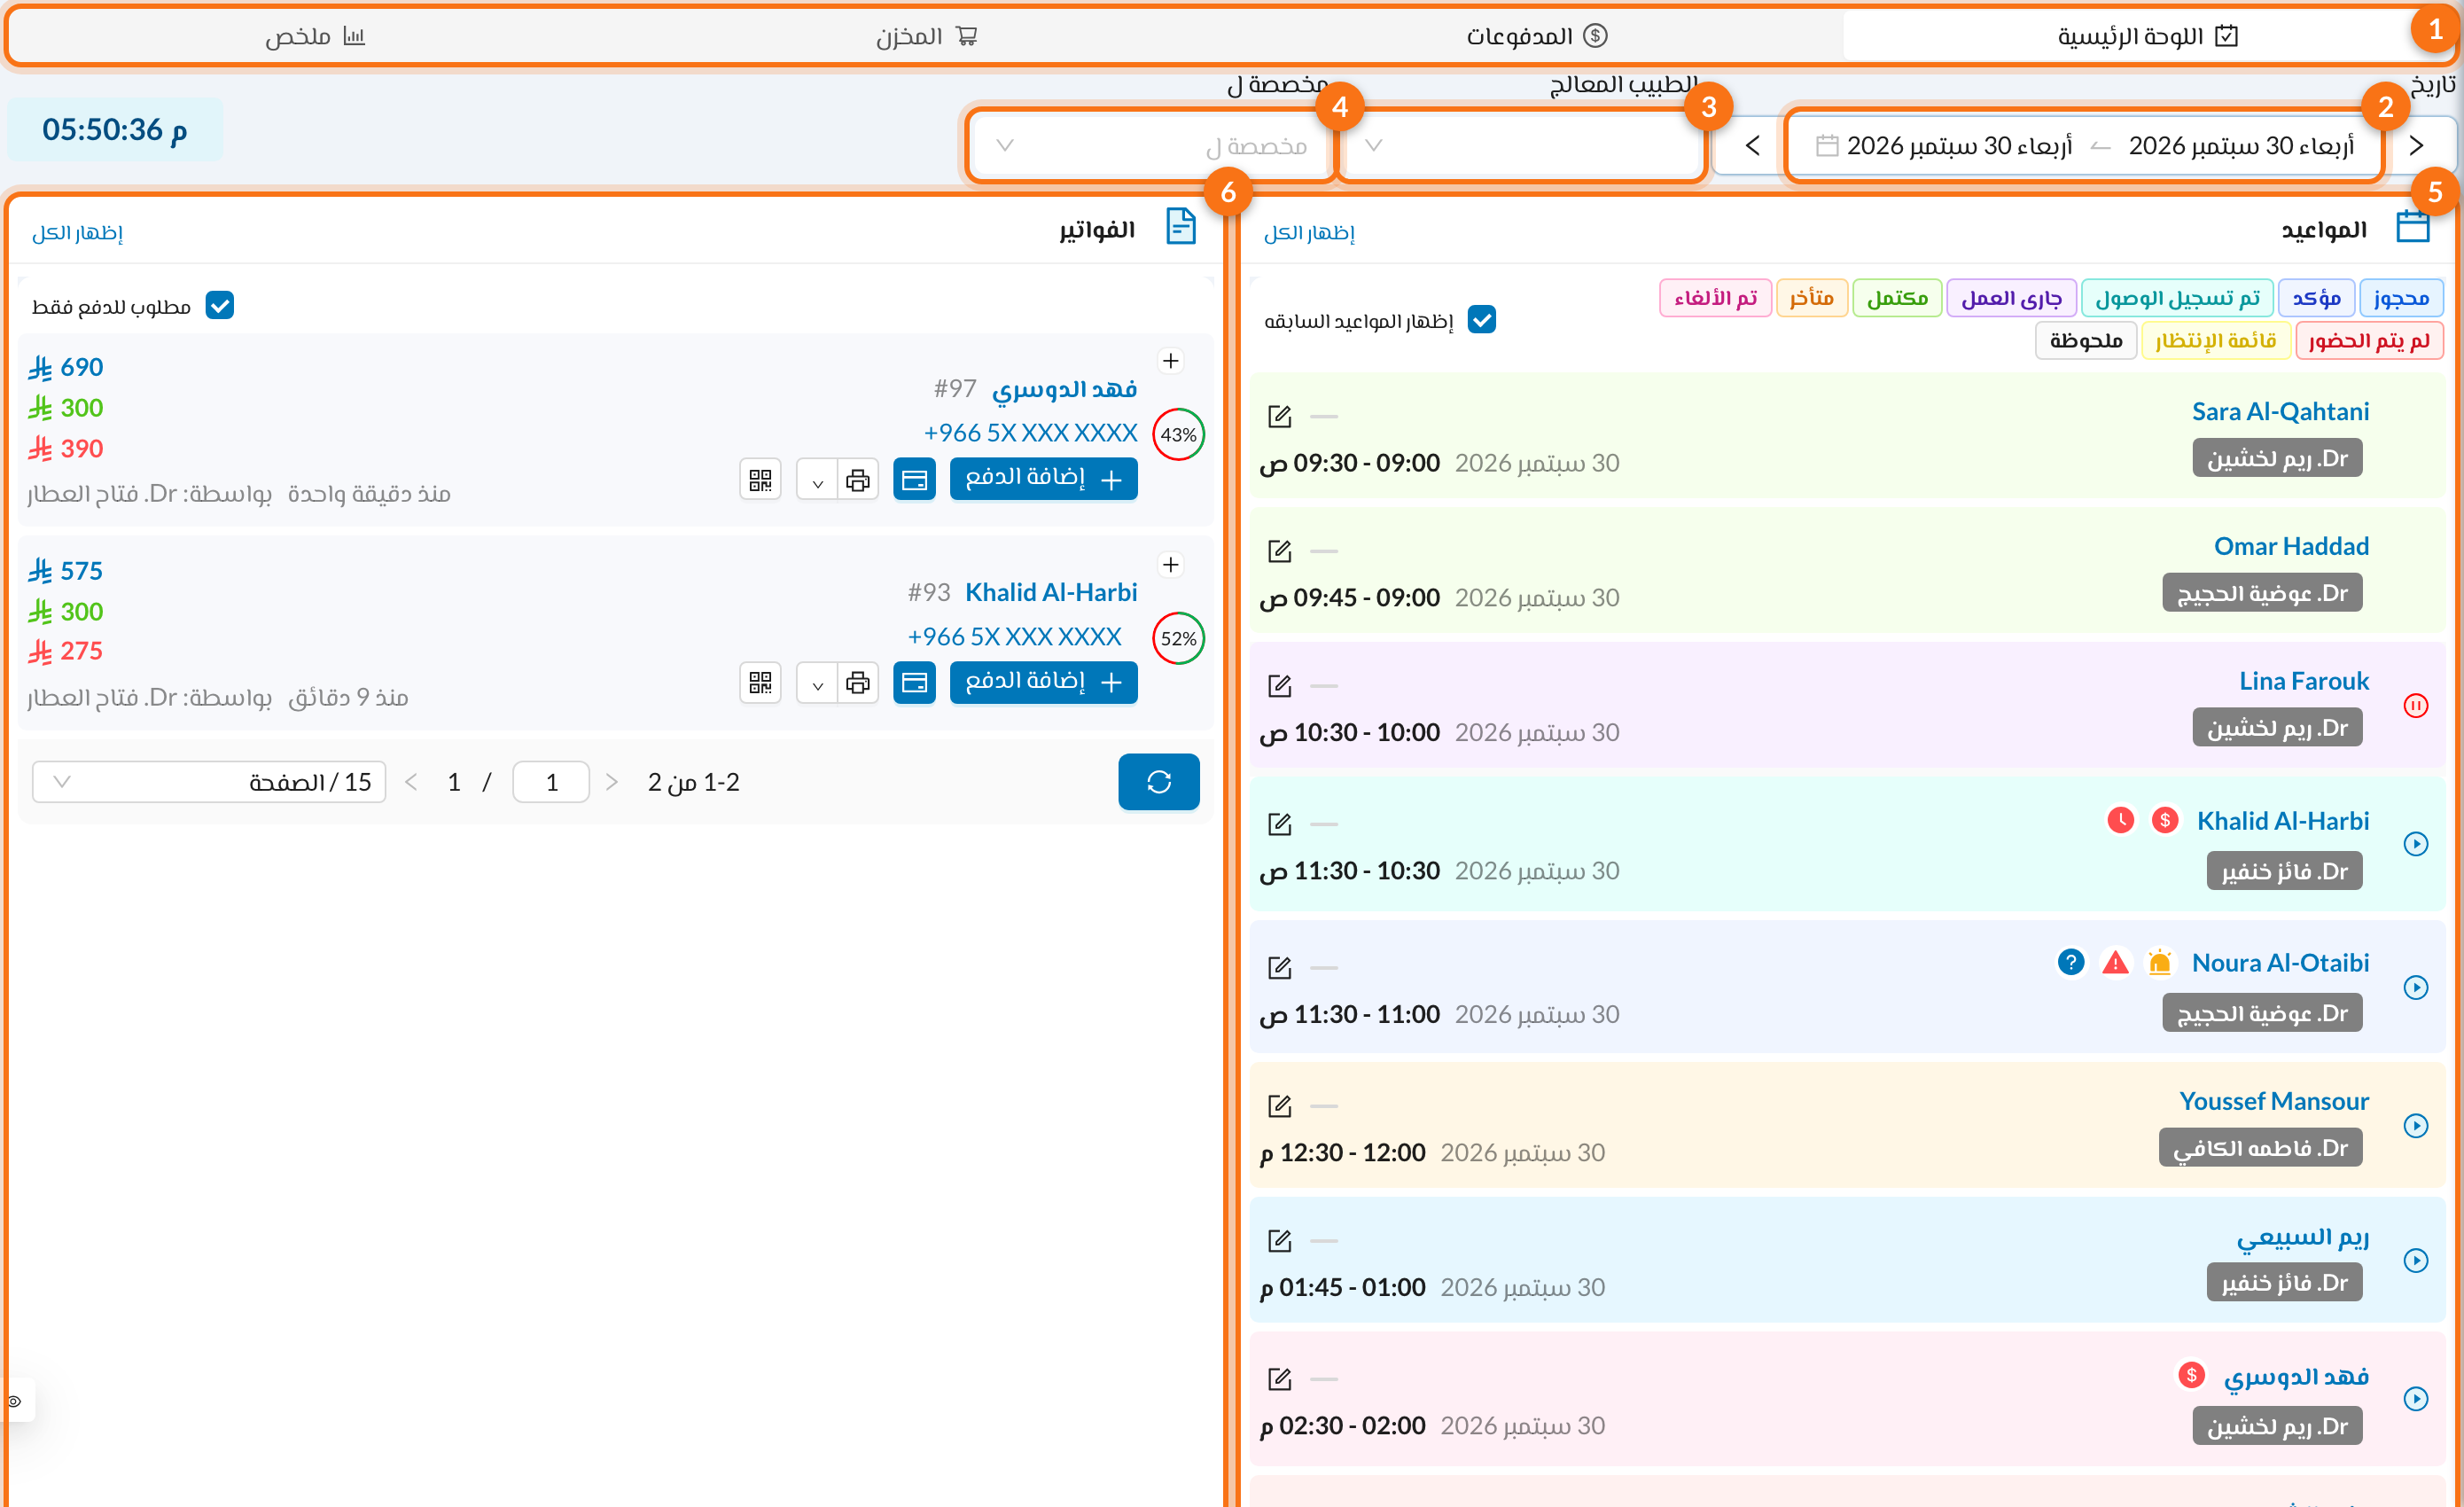Click the question mark badge for Noura Al-Otaibi
This screenshot has height=1507, width=2464.
click(x=2071, y=963)
